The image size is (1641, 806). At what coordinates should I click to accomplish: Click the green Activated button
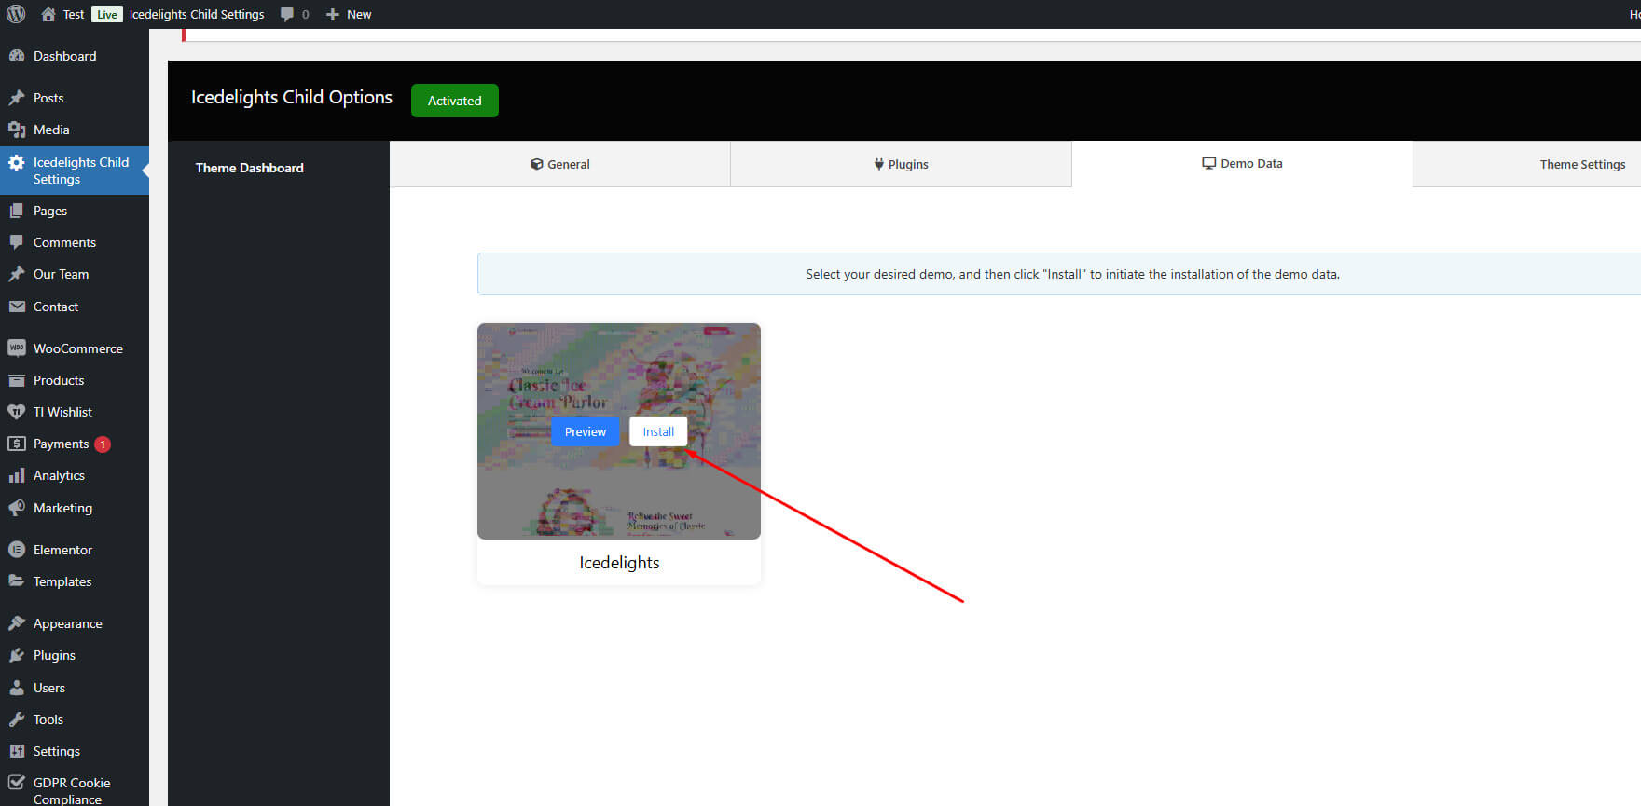(x=455, y=101)
